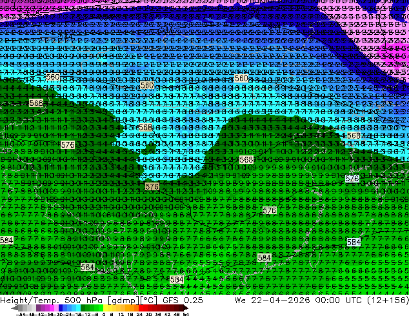
Task: Click the '54' value at the legend end
Action: tap(185, 314)
